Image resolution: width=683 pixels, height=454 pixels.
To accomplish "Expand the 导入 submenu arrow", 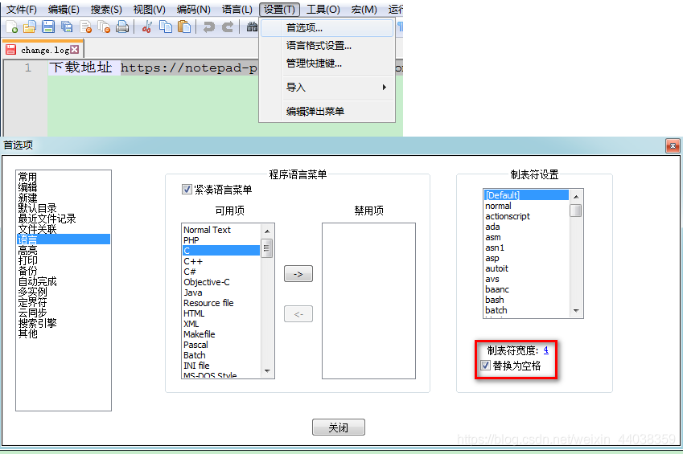I will 385,87.
